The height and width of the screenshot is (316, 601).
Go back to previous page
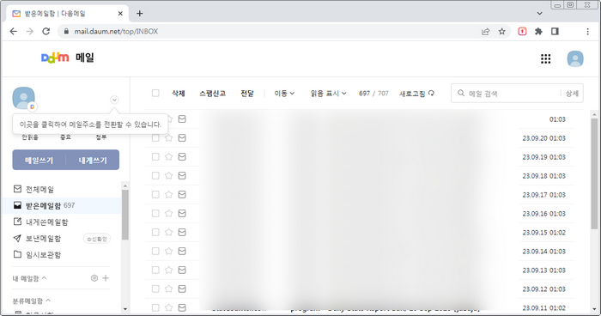[14, 32]
